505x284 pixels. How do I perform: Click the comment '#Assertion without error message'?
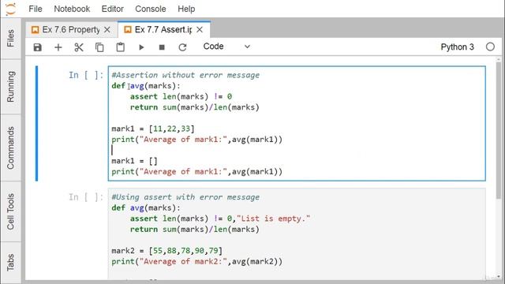point(185,75)
